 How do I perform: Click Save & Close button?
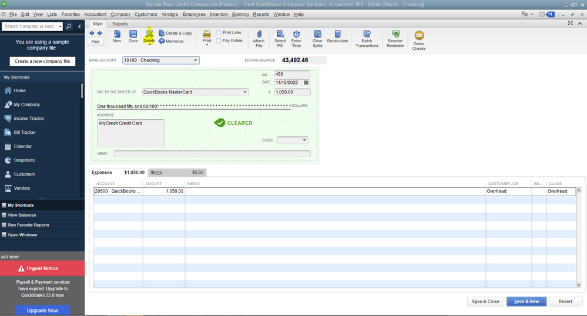(x=485, y=301)
